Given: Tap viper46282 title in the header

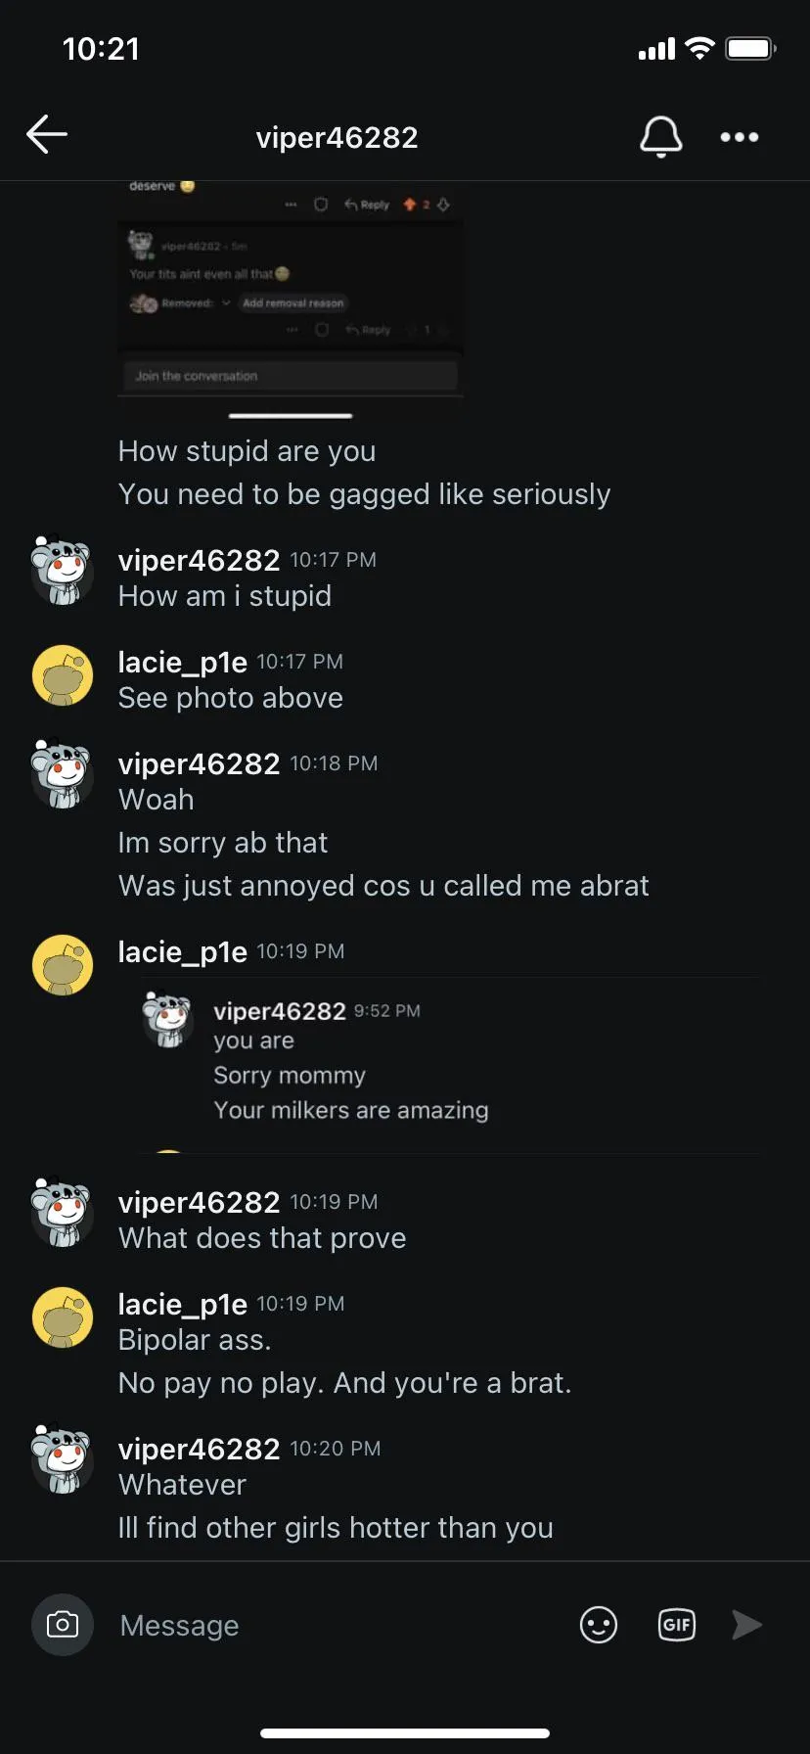Looking at the screenshot, I should (x=337, y=137).
